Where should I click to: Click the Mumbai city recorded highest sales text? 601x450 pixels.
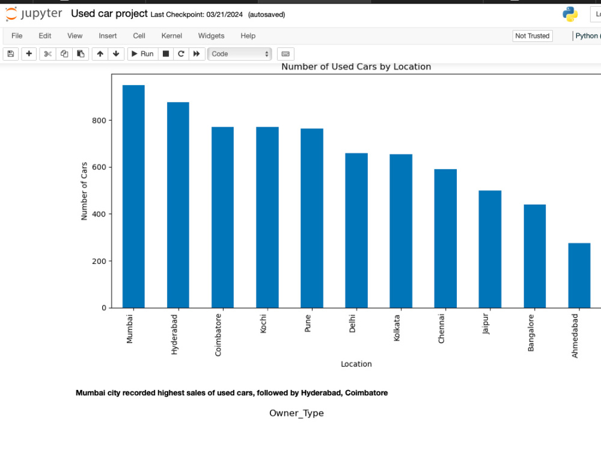(231, 393)
